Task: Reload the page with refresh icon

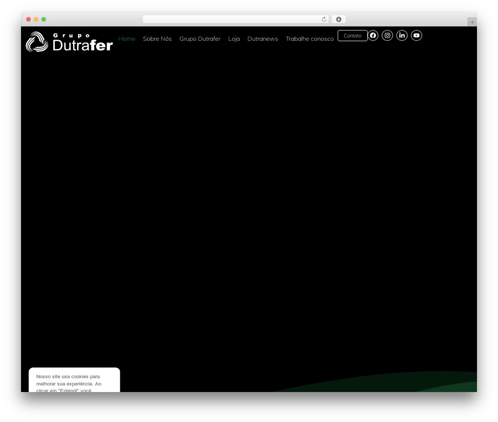Action: click(x=324, y=19)
